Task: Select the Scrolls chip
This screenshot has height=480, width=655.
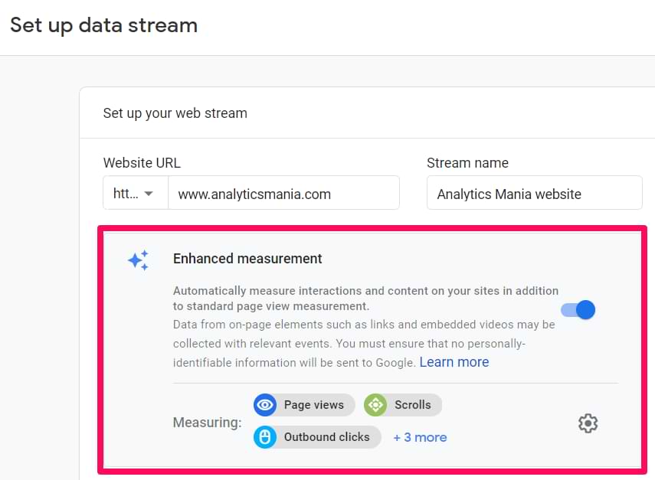Action: [403, 405]
